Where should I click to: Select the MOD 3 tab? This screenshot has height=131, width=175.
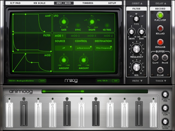(92, 36)
